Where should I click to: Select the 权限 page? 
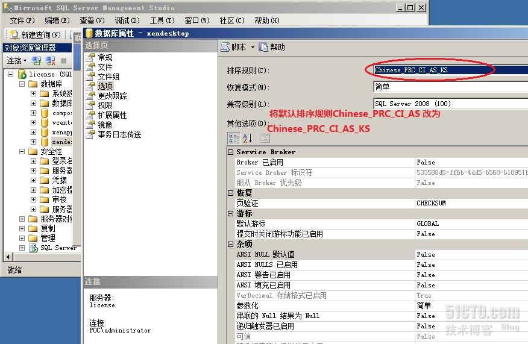(105, 105)
